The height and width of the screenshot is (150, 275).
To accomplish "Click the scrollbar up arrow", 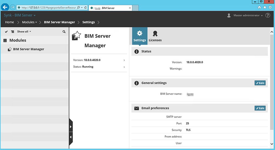I will tap(272, 32).
